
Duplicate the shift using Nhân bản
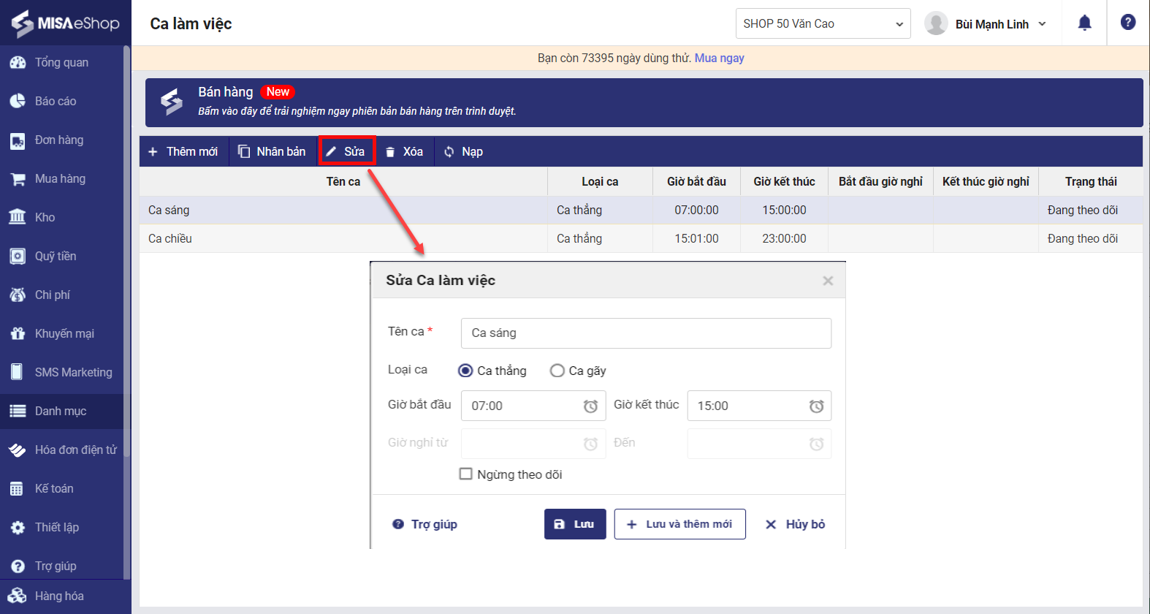coord(272,151)
